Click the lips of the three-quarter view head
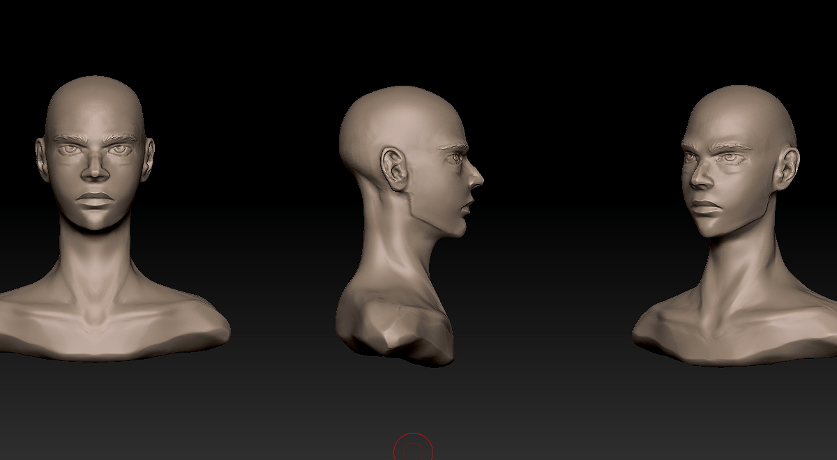Image resolution: width=837 pixels, height=460 pixels. point(706,207)
